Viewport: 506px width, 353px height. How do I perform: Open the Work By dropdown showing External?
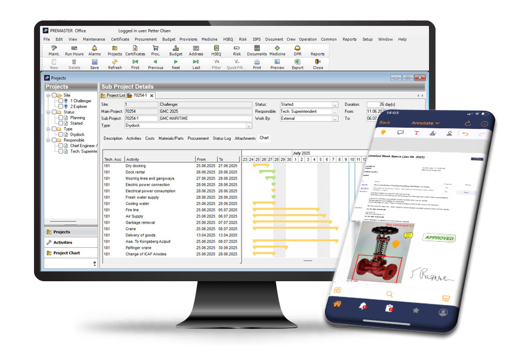(335, 119)
